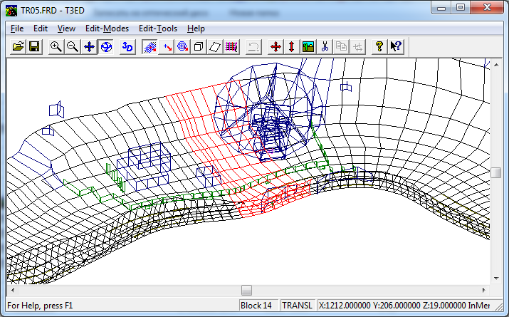The image size is (509, 317).
Task: Toggle the track blocks edit mode button
Action: point(150,47)
